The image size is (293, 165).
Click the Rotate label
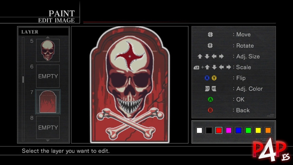245,46
